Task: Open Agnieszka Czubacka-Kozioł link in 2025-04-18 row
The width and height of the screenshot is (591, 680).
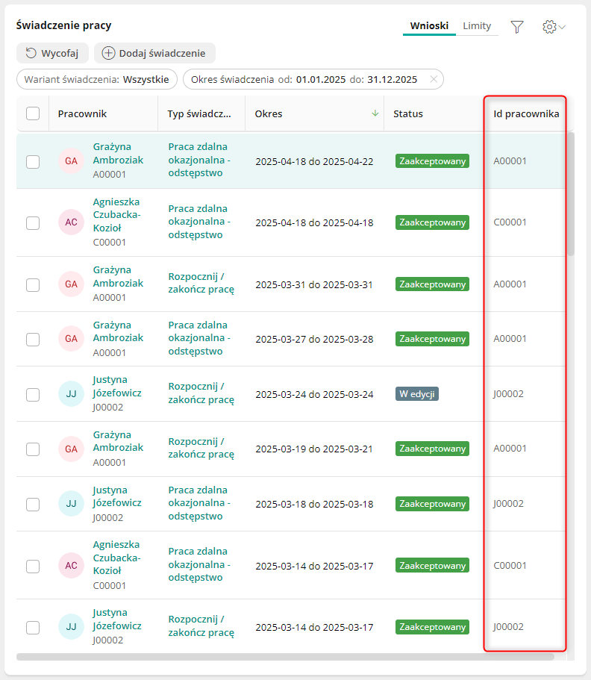Action: point(116,215)
